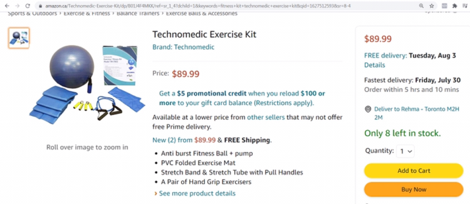Open the reading list icon at far right
Image resolution: width=470 pixels, height=204 pixels.
click(x=465, y=6)
